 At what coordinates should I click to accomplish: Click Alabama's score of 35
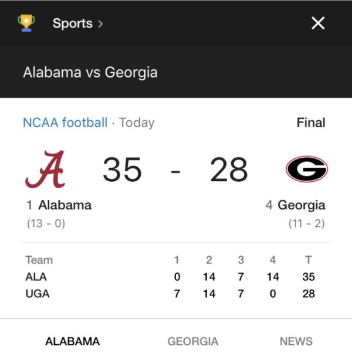[x=122, y=169]
